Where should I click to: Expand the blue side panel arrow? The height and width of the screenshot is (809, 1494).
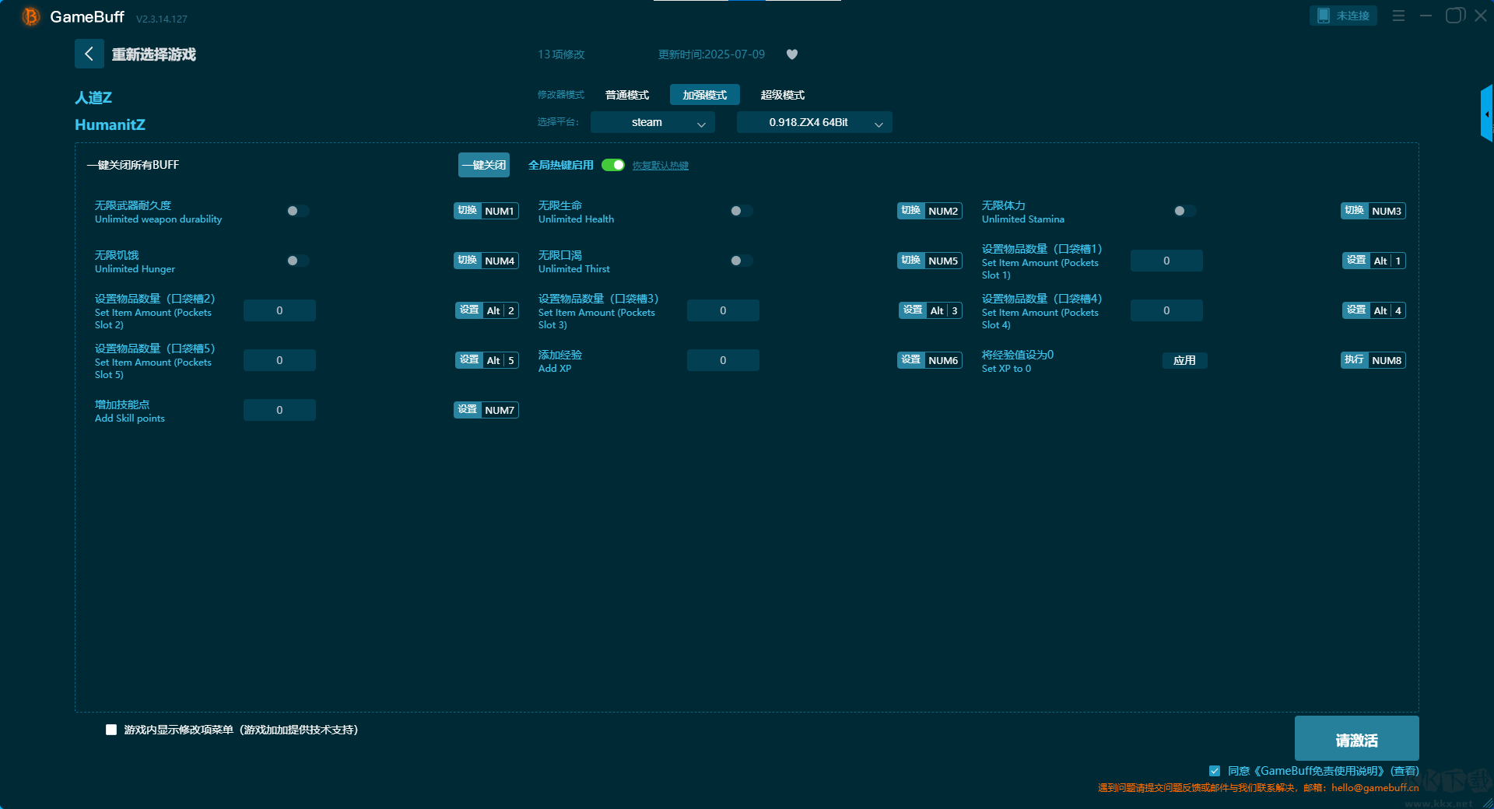(1486, 114)
